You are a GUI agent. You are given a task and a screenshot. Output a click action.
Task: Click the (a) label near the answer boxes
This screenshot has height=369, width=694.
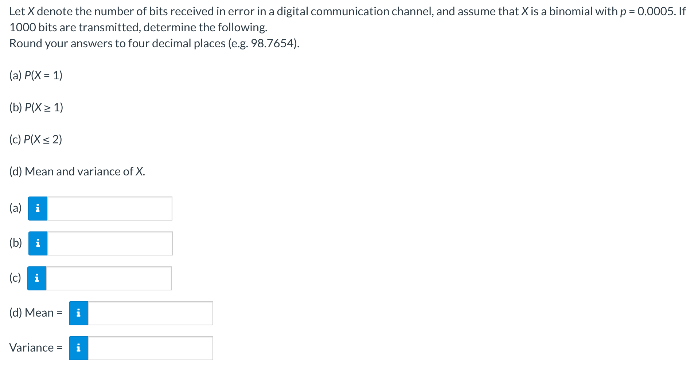tap(15, 208)
